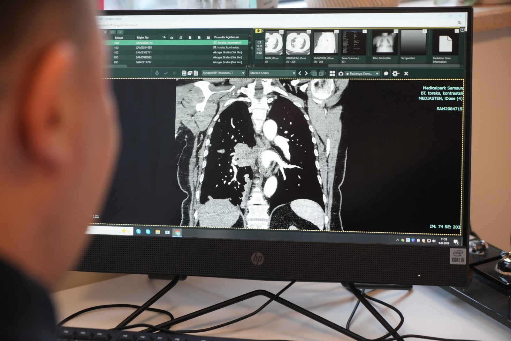The image size is (511, 341).
Task: Go to previous series with left arrow
Action: (x=300, y=73)
